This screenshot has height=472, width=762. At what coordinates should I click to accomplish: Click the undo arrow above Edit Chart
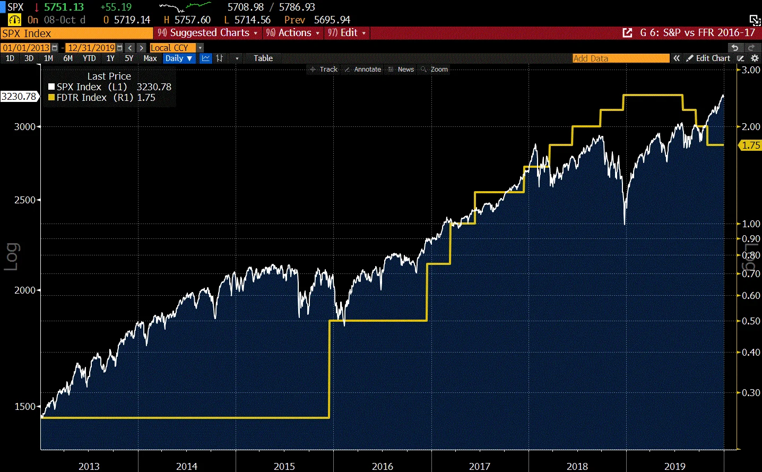click(x=735, y=47)
